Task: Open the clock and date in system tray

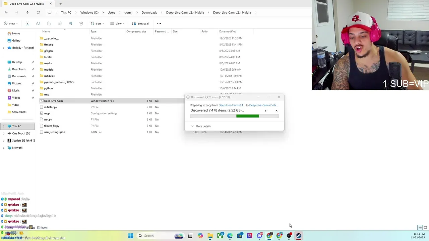Action: pyautogui.click(x=419, y=236)
